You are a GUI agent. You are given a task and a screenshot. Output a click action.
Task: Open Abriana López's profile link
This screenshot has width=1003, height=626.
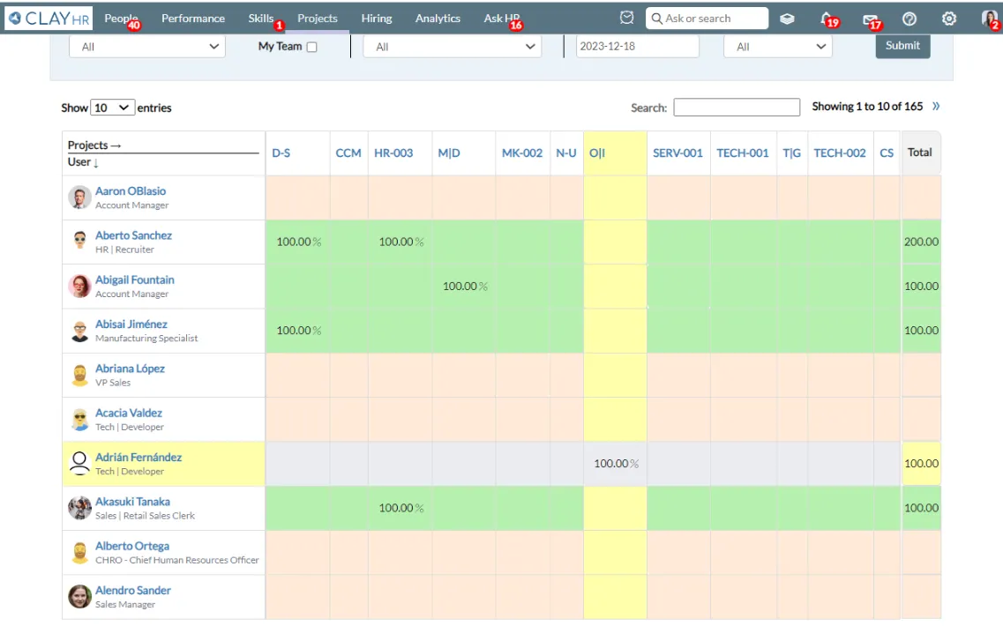coord(130,369)
